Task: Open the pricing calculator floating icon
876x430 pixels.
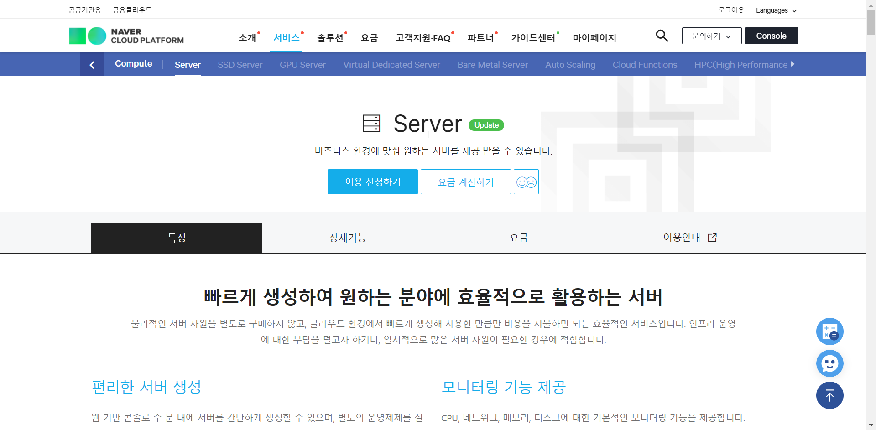Action: click(x=829, y=332)
